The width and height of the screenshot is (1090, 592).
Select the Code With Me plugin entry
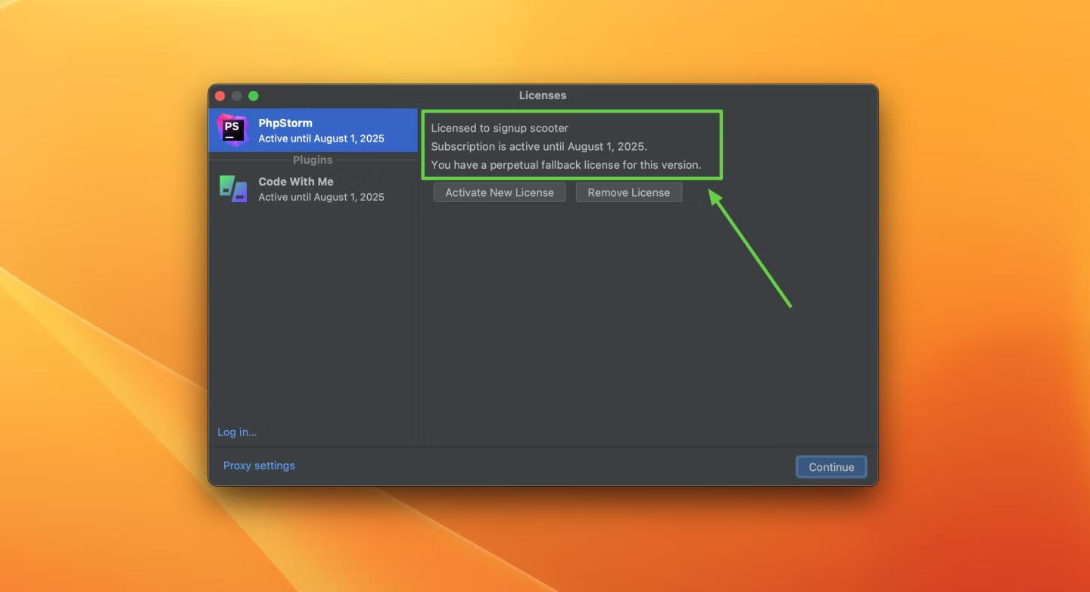pyautogui.click(x=313, y=189)
